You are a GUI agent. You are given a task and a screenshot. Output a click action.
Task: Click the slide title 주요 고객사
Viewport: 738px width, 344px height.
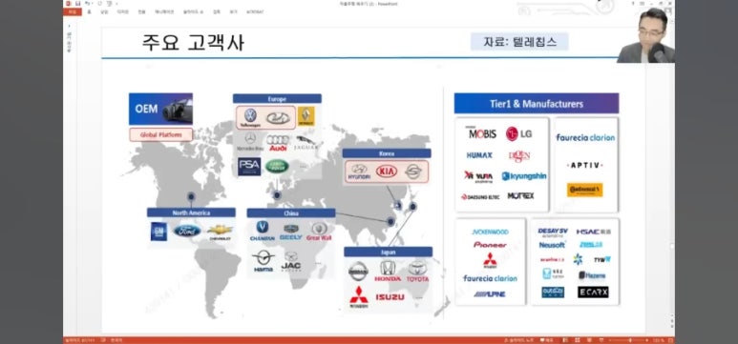pyautogui.click(x=193, y=43)
